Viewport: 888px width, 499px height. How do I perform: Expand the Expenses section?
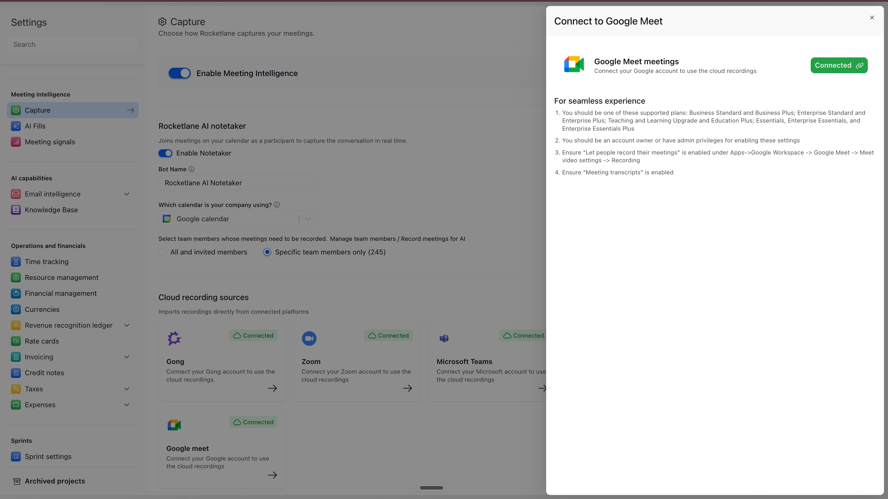126,405
